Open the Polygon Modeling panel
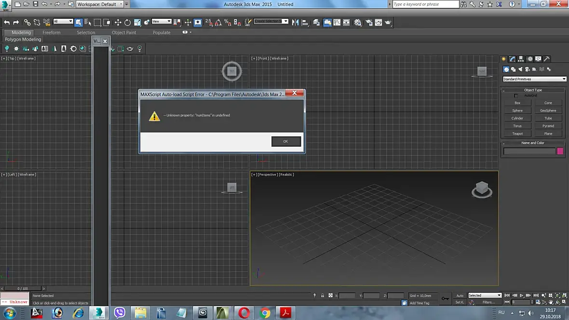569x320 pixels. [23, 39]
